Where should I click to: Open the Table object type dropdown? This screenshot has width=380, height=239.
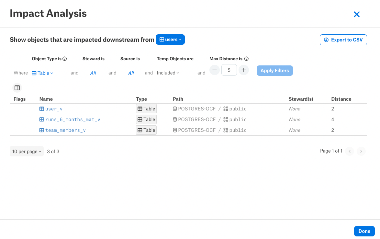click(x=42, y=73)
